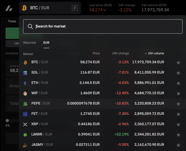The image size is (186, 151).
Task: Select the JASMY / EUR market name
Action: 42,144
